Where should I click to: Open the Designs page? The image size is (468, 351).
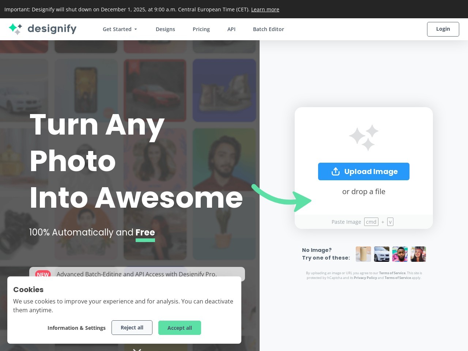[165, 29]
